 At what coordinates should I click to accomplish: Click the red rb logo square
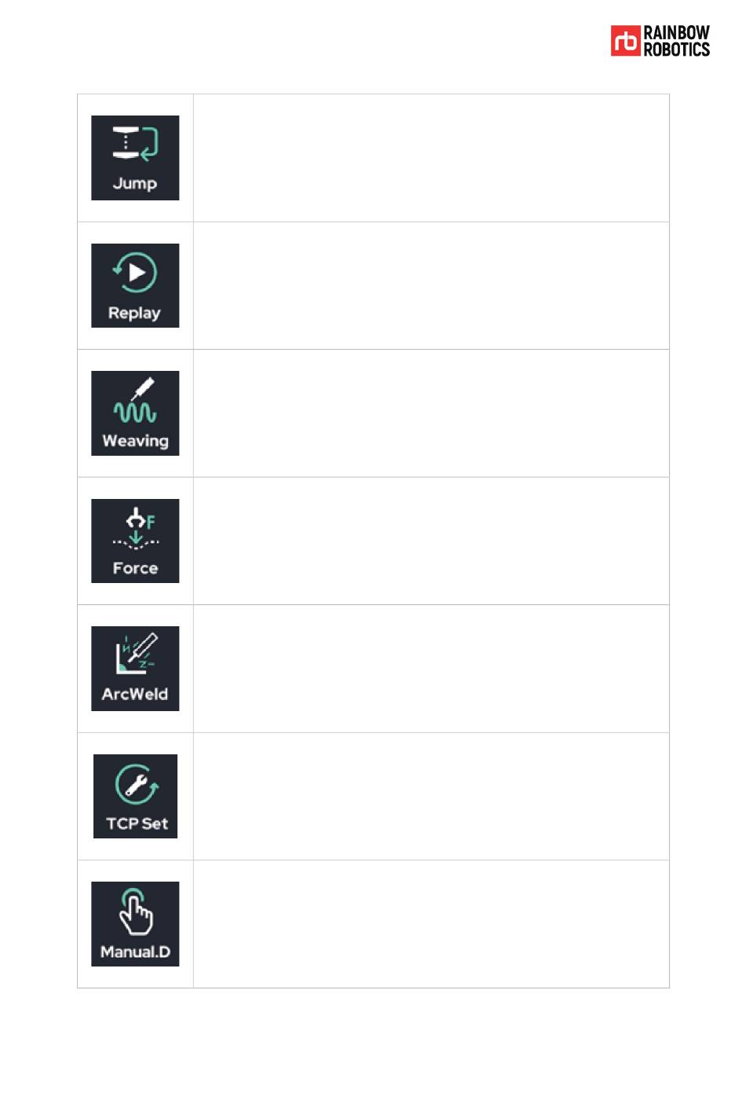coord(626,41)
